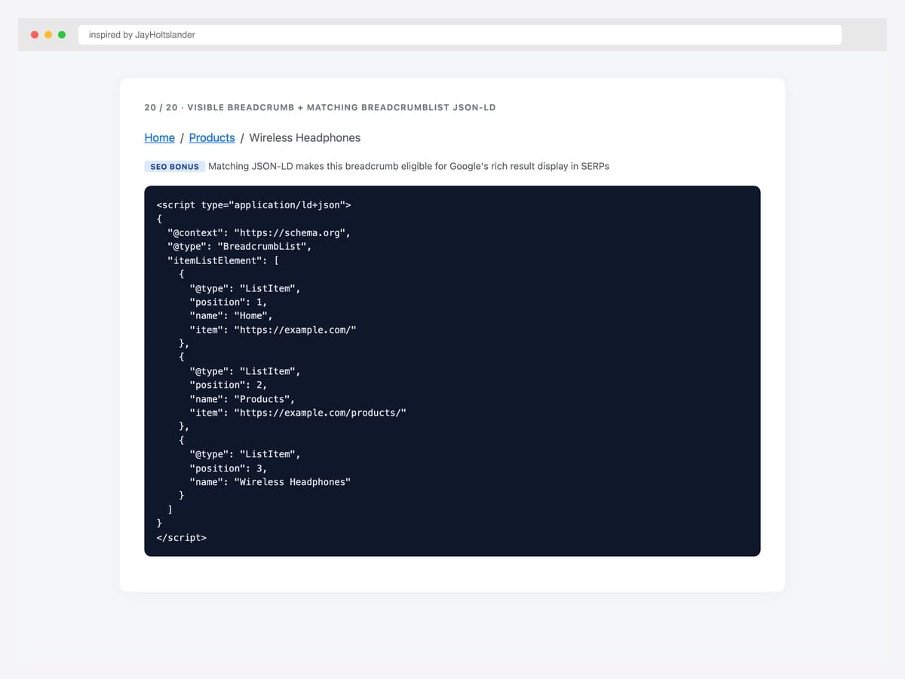Open the Products breadcrumb link
Viewport: 905px width, 679px height.
pyautogui.click(x=212, y=137)
